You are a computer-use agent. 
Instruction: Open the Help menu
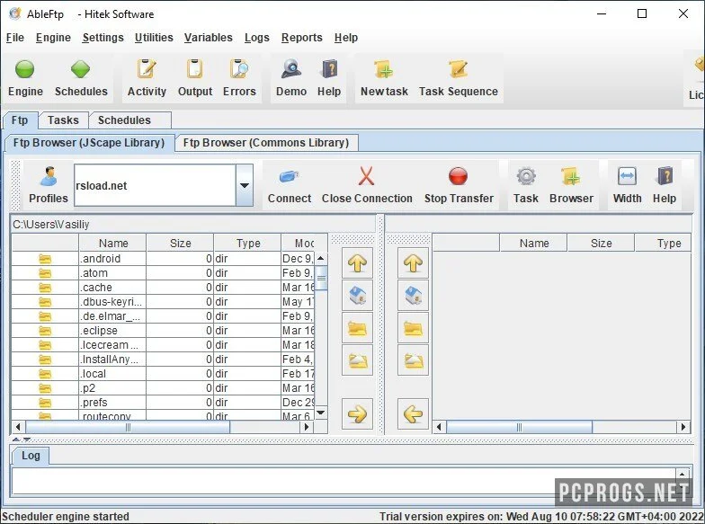345,38
